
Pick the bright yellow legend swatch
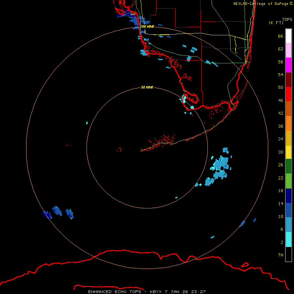[288, 152]
